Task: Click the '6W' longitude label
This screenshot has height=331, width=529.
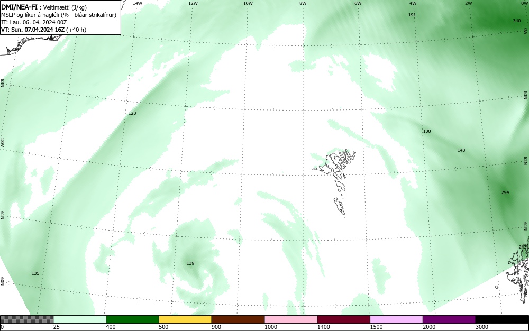Action: 358,3
